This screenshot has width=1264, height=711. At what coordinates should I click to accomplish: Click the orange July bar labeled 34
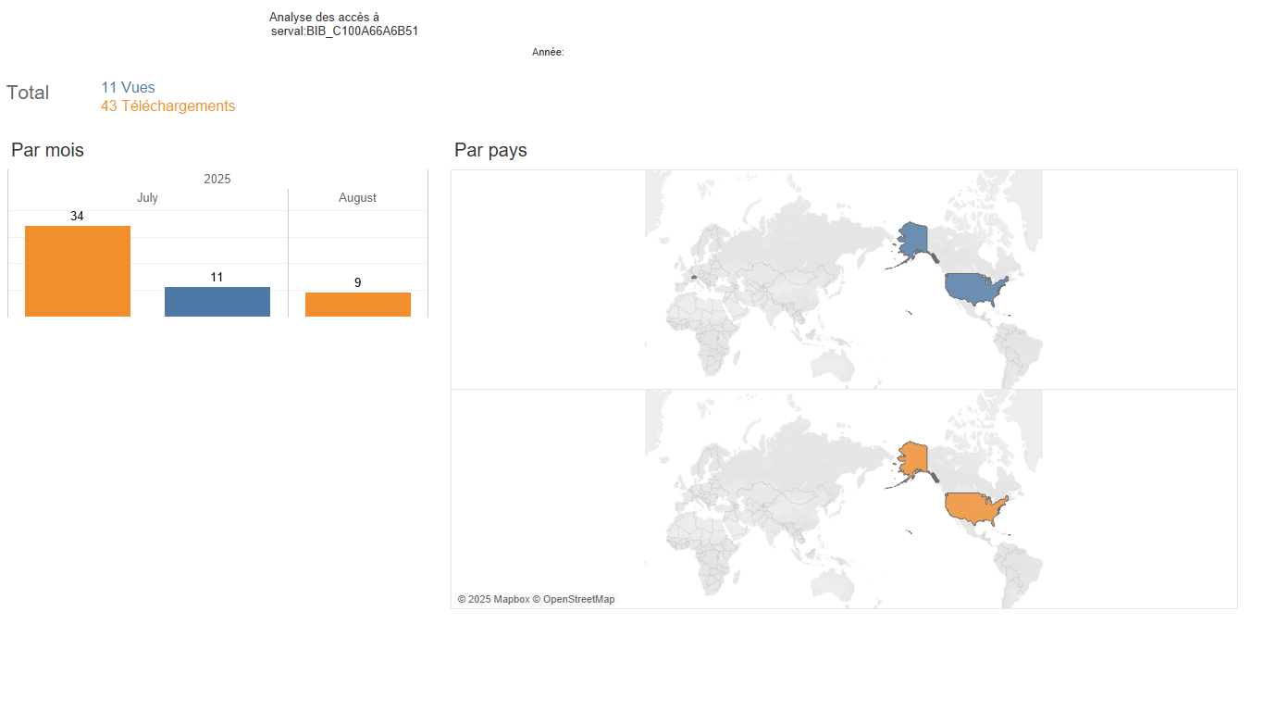tap(78, 271)
